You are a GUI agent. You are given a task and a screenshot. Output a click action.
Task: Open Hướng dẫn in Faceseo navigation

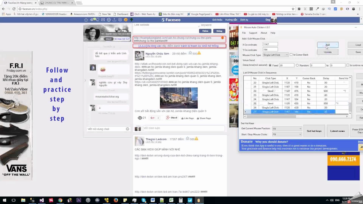pyautogui.click(x=231, y=20)
